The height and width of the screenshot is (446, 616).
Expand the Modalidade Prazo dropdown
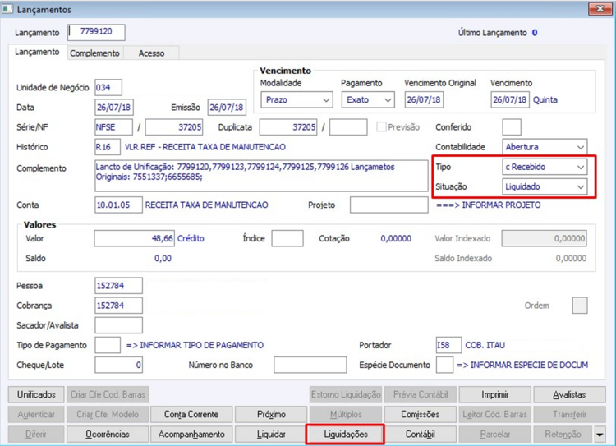click(x=297, y=100)
